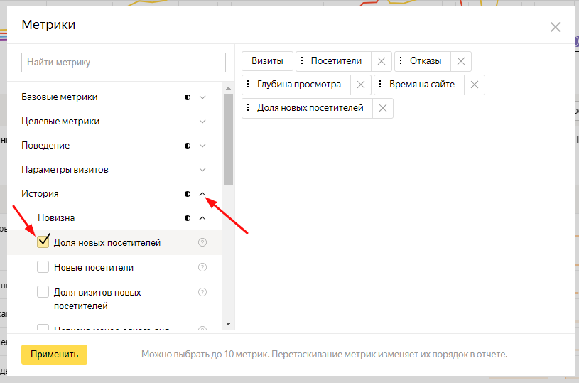This screenshot has width=579, height=383.
Task: Click the Применить button
Action: [54, 355]
